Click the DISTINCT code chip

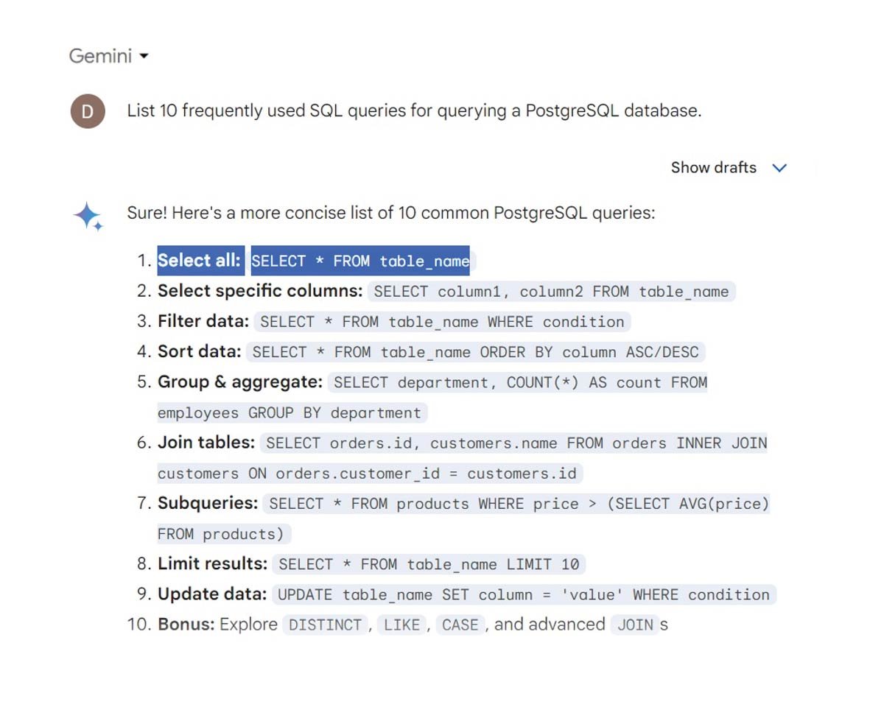tap(325, 625)
